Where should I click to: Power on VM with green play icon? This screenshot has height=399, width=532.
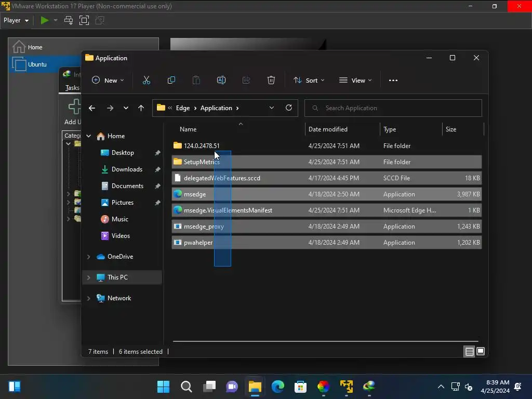[x=45, y=20]
